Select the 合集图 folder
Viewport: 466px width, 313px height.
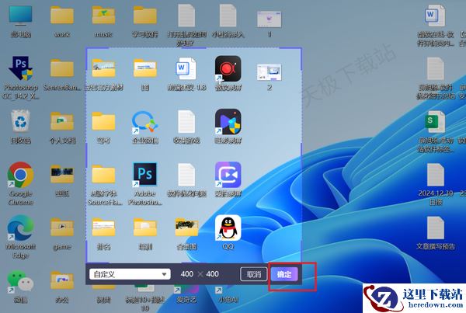pyautogui.click(x=186, y=228)
